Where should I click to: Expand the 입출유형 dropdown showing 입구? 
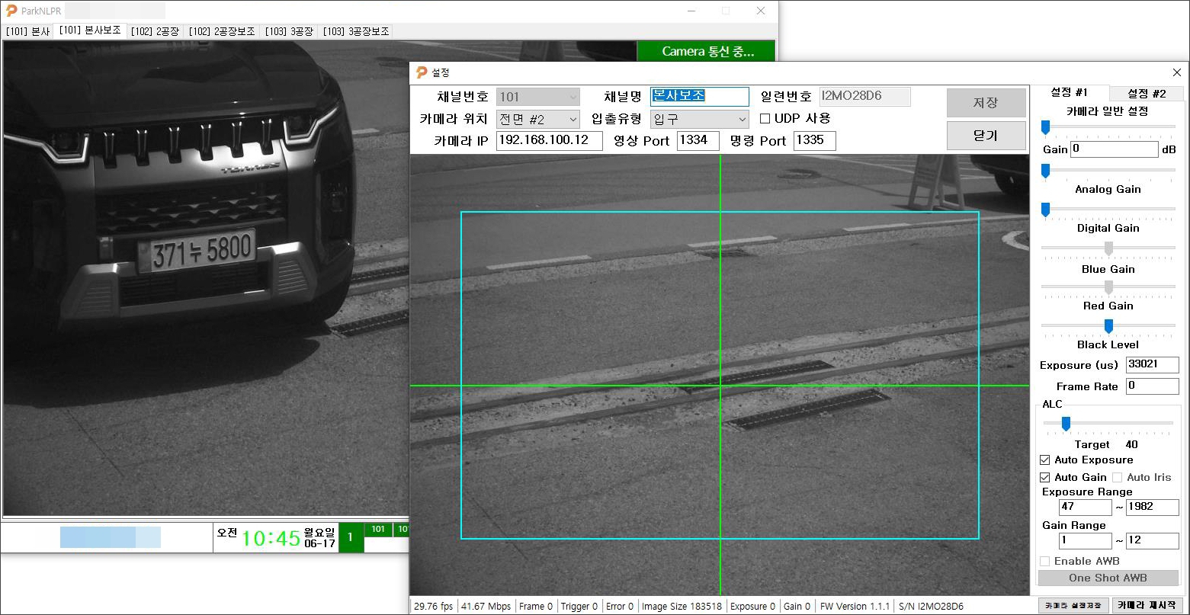[700, 120]
